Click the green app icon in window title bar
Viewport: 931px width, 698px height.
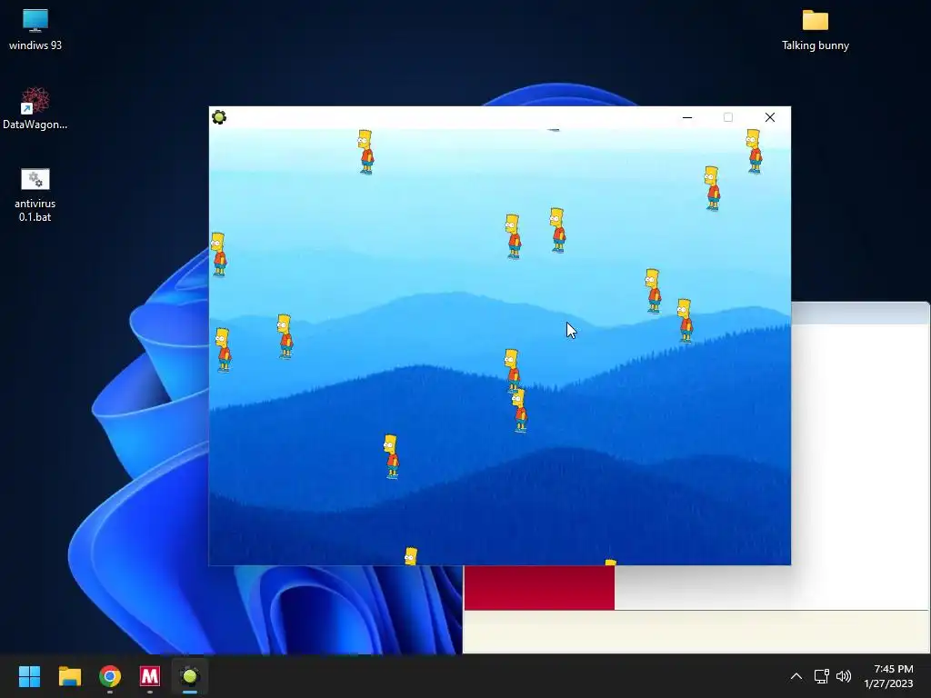tap(219, 117)
